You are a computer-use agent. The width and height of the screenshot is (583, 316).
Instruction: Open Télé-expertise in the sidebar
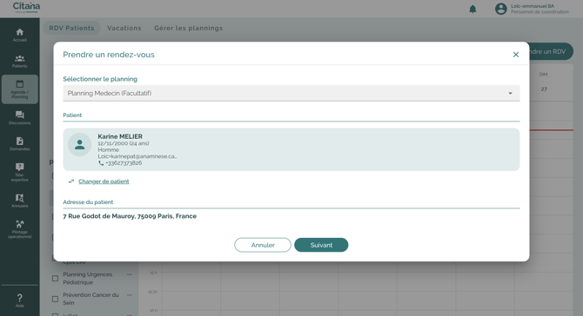coord(20,172)
